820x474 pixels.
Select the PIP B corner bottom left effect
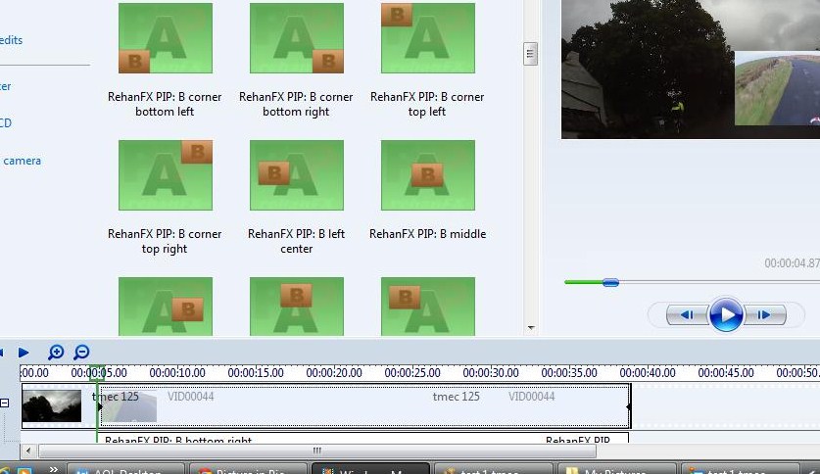pyautogui.click(x=165, y=39)
